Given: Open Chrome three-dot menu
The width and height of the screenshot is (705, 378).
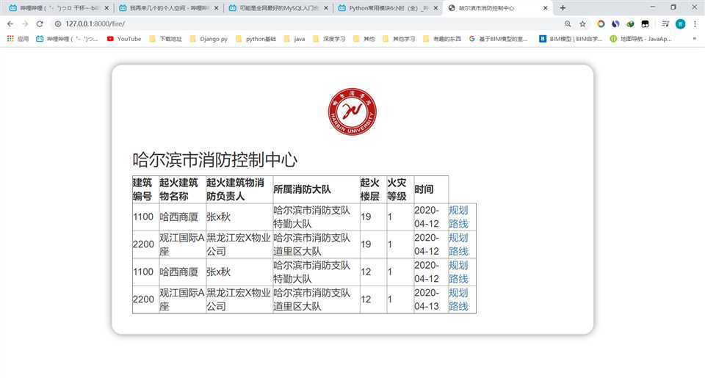Looking at the screenshot, I should [695, 23].
